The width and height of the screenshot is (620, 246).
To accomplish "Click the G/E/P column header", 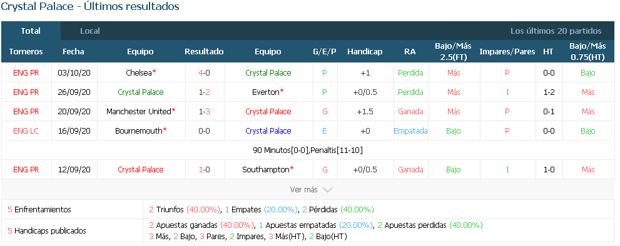I will [325, 52].
